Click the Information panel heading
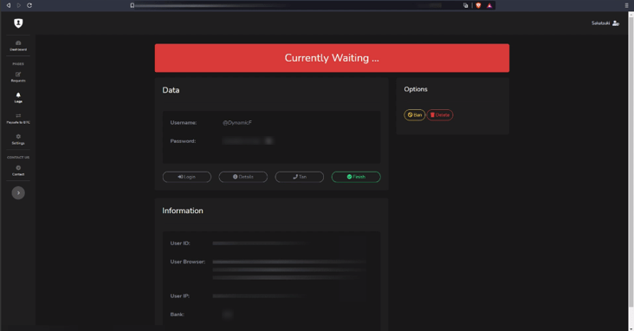The width and height of the screenshot is (634, 331). 183,211
